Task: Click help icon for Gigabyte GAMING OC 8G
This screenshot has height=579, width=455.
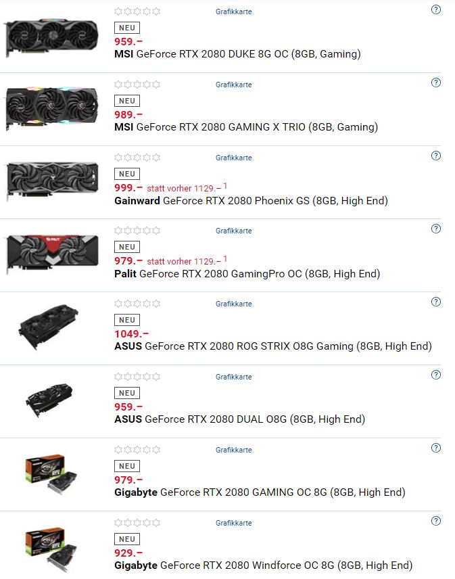Action: click(436, 448)
